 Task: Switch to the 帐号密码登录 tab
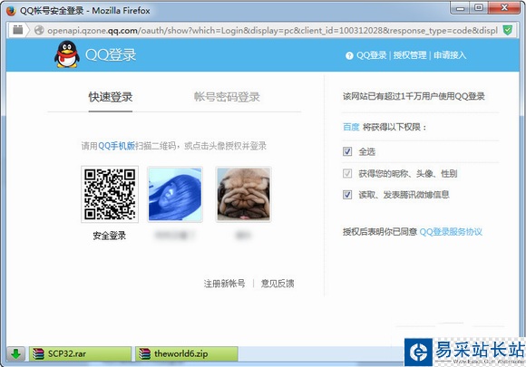click(x=227, y=97)
